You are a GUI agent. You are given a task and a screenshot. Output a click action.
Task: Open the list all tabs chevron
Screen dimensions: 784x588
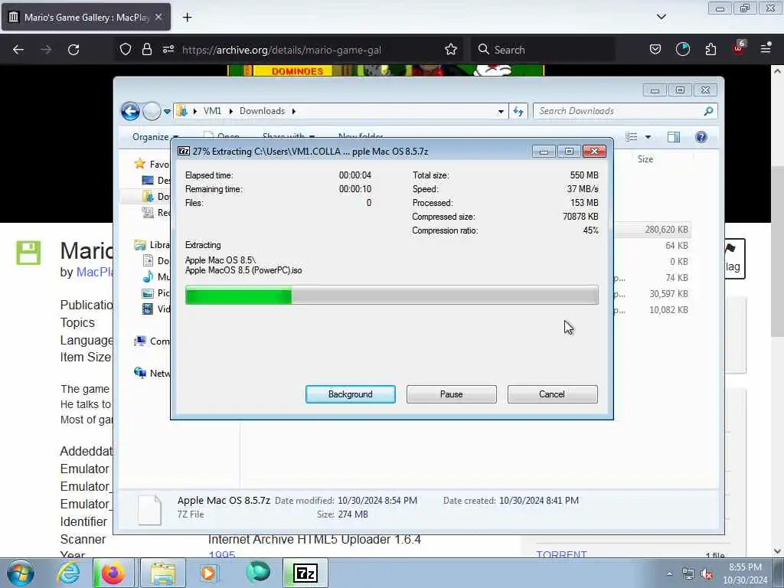pyautogui.click(x=661, y=17)
